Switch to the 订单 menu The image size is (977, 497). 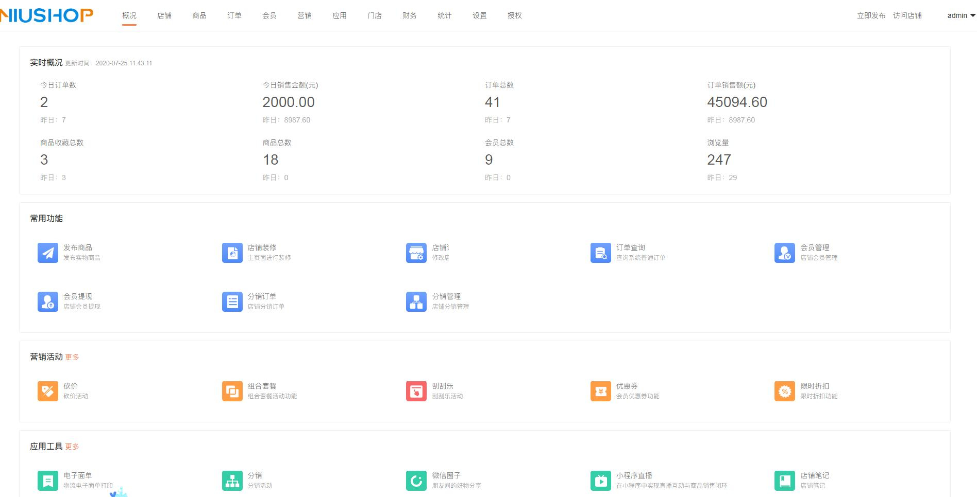(x=234, y=15)
